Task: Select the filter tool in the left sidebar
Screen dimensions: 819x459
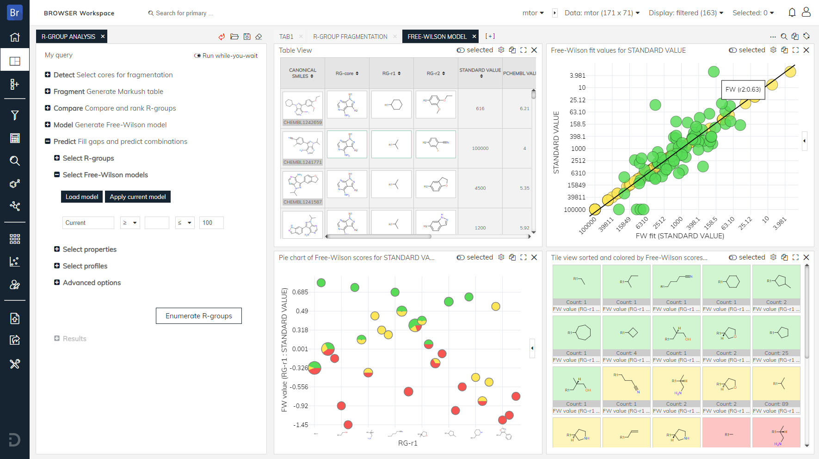Action: tap(15, 115)
